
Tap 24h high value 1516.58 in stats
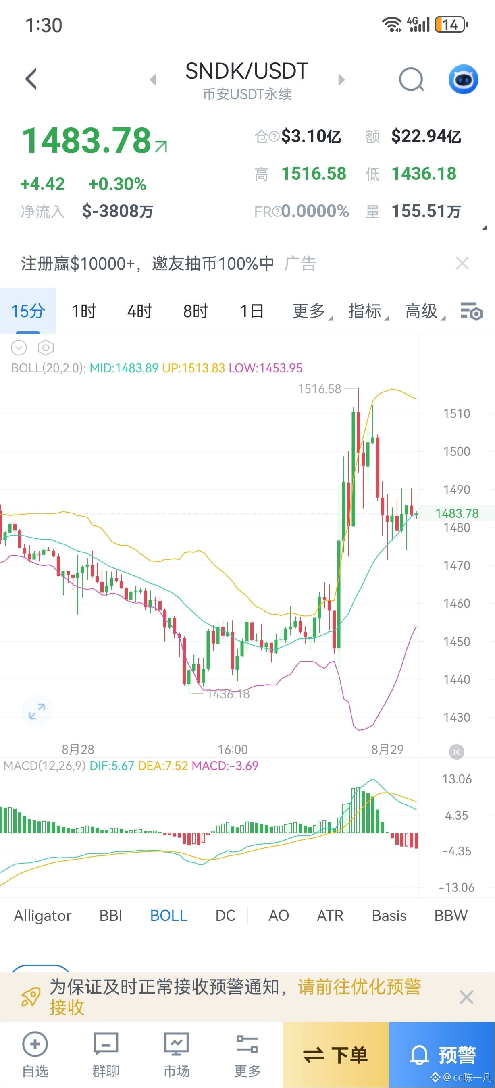click(314, 174)
